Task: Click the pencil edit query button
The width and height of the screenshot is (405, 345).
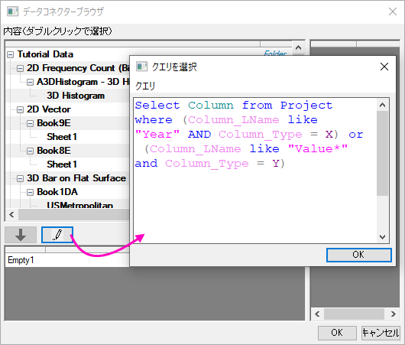Action: pyautogui.click(x=57, y=235)
